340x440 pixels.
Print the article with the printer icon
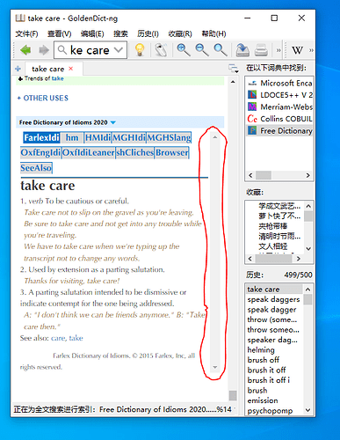pyautogui.click(x=261, y=50)
